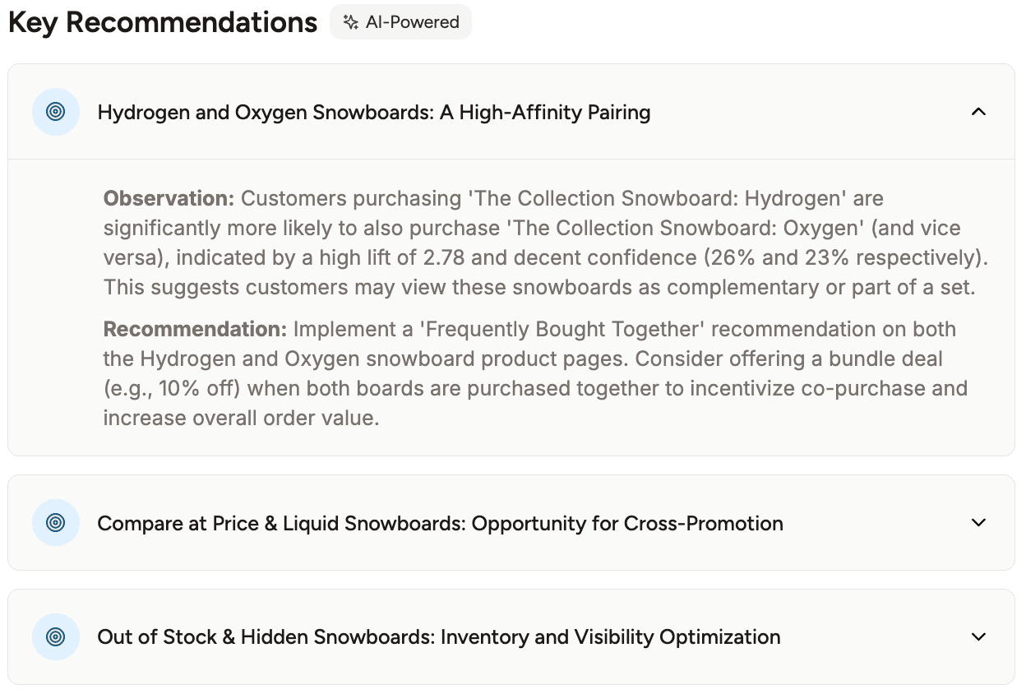1026x694 pixels.
Task: Click the sparkle icon in the AI-Powered badge
Action: click(351, 22)
